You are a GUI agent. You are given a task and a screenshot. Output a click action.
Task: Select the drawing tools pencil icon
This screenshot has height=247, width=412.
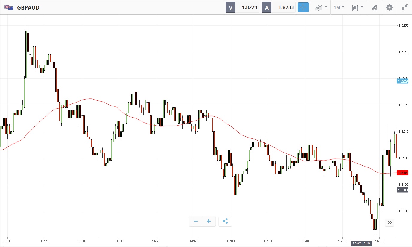(x=374, y=7)
